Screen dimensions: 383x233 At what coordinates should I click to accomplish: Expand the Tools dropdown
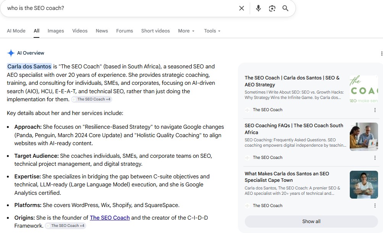[x=212, y=31]
